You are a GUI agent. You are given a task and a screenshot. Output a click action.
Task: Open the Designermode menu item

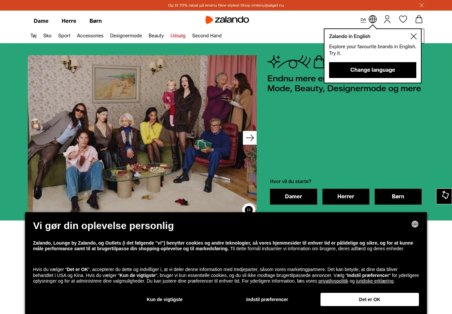tap(126, 36)
